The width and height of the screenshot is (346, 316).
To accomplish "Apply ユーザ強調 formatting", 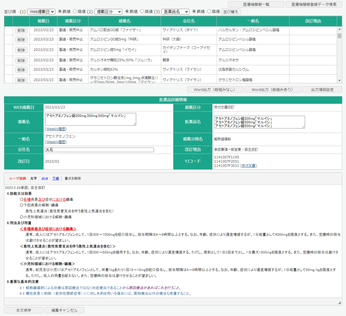I will click(18, 179).
